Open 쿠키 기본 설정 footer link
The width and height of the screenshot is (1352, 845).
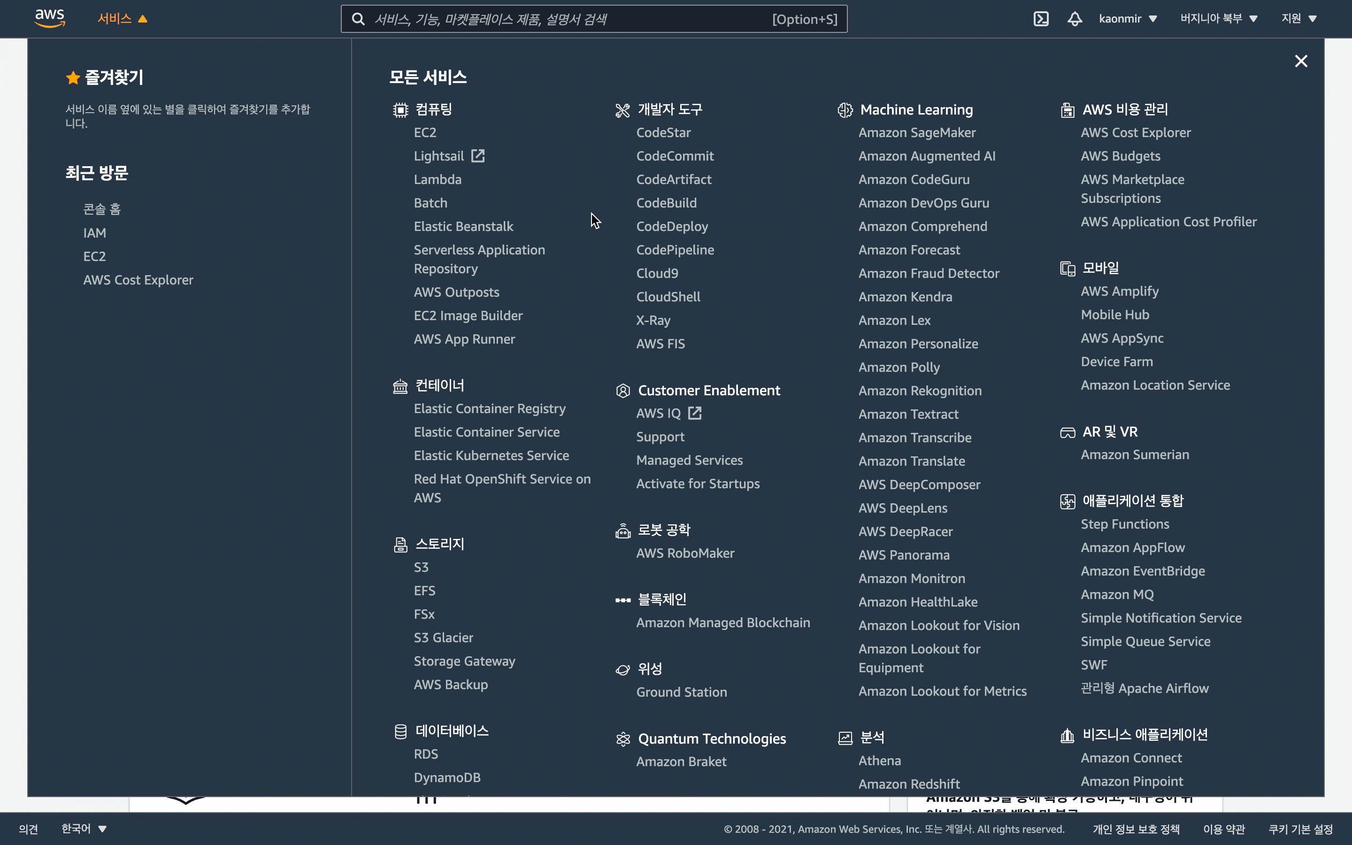1301,829
